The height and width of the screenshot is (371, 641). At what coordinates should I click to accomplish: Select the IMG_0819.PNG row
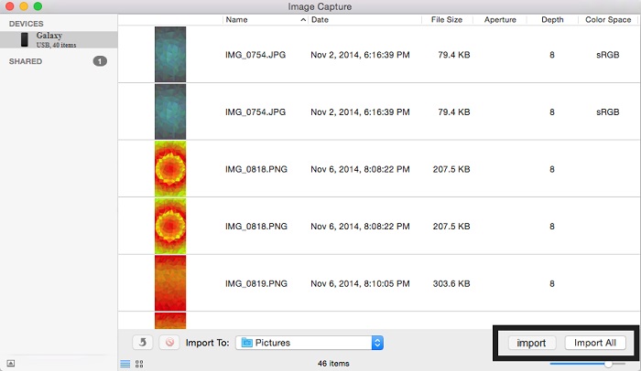[x=366, y=284]
